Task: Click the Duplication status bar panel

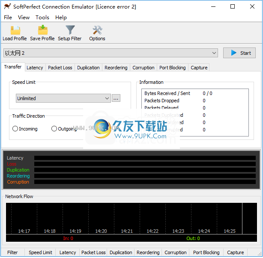Action: click(x=121, y=252)
